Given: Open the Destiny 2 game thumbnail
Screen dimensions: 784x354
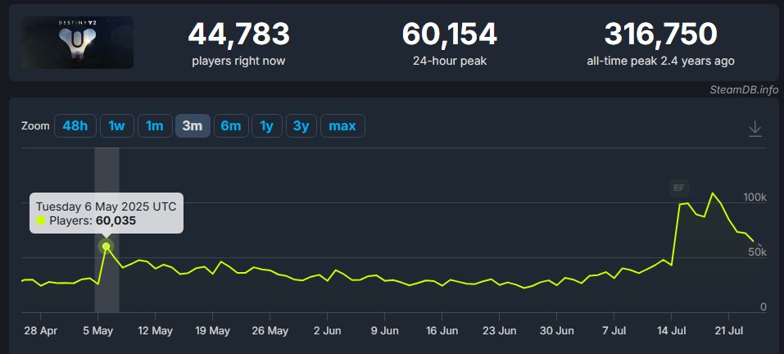Looking at the screenshot, I should point(78,43).
